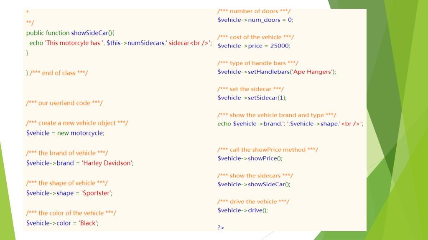Click the '/*** our userland code ***/' comment

coord(64,103)
